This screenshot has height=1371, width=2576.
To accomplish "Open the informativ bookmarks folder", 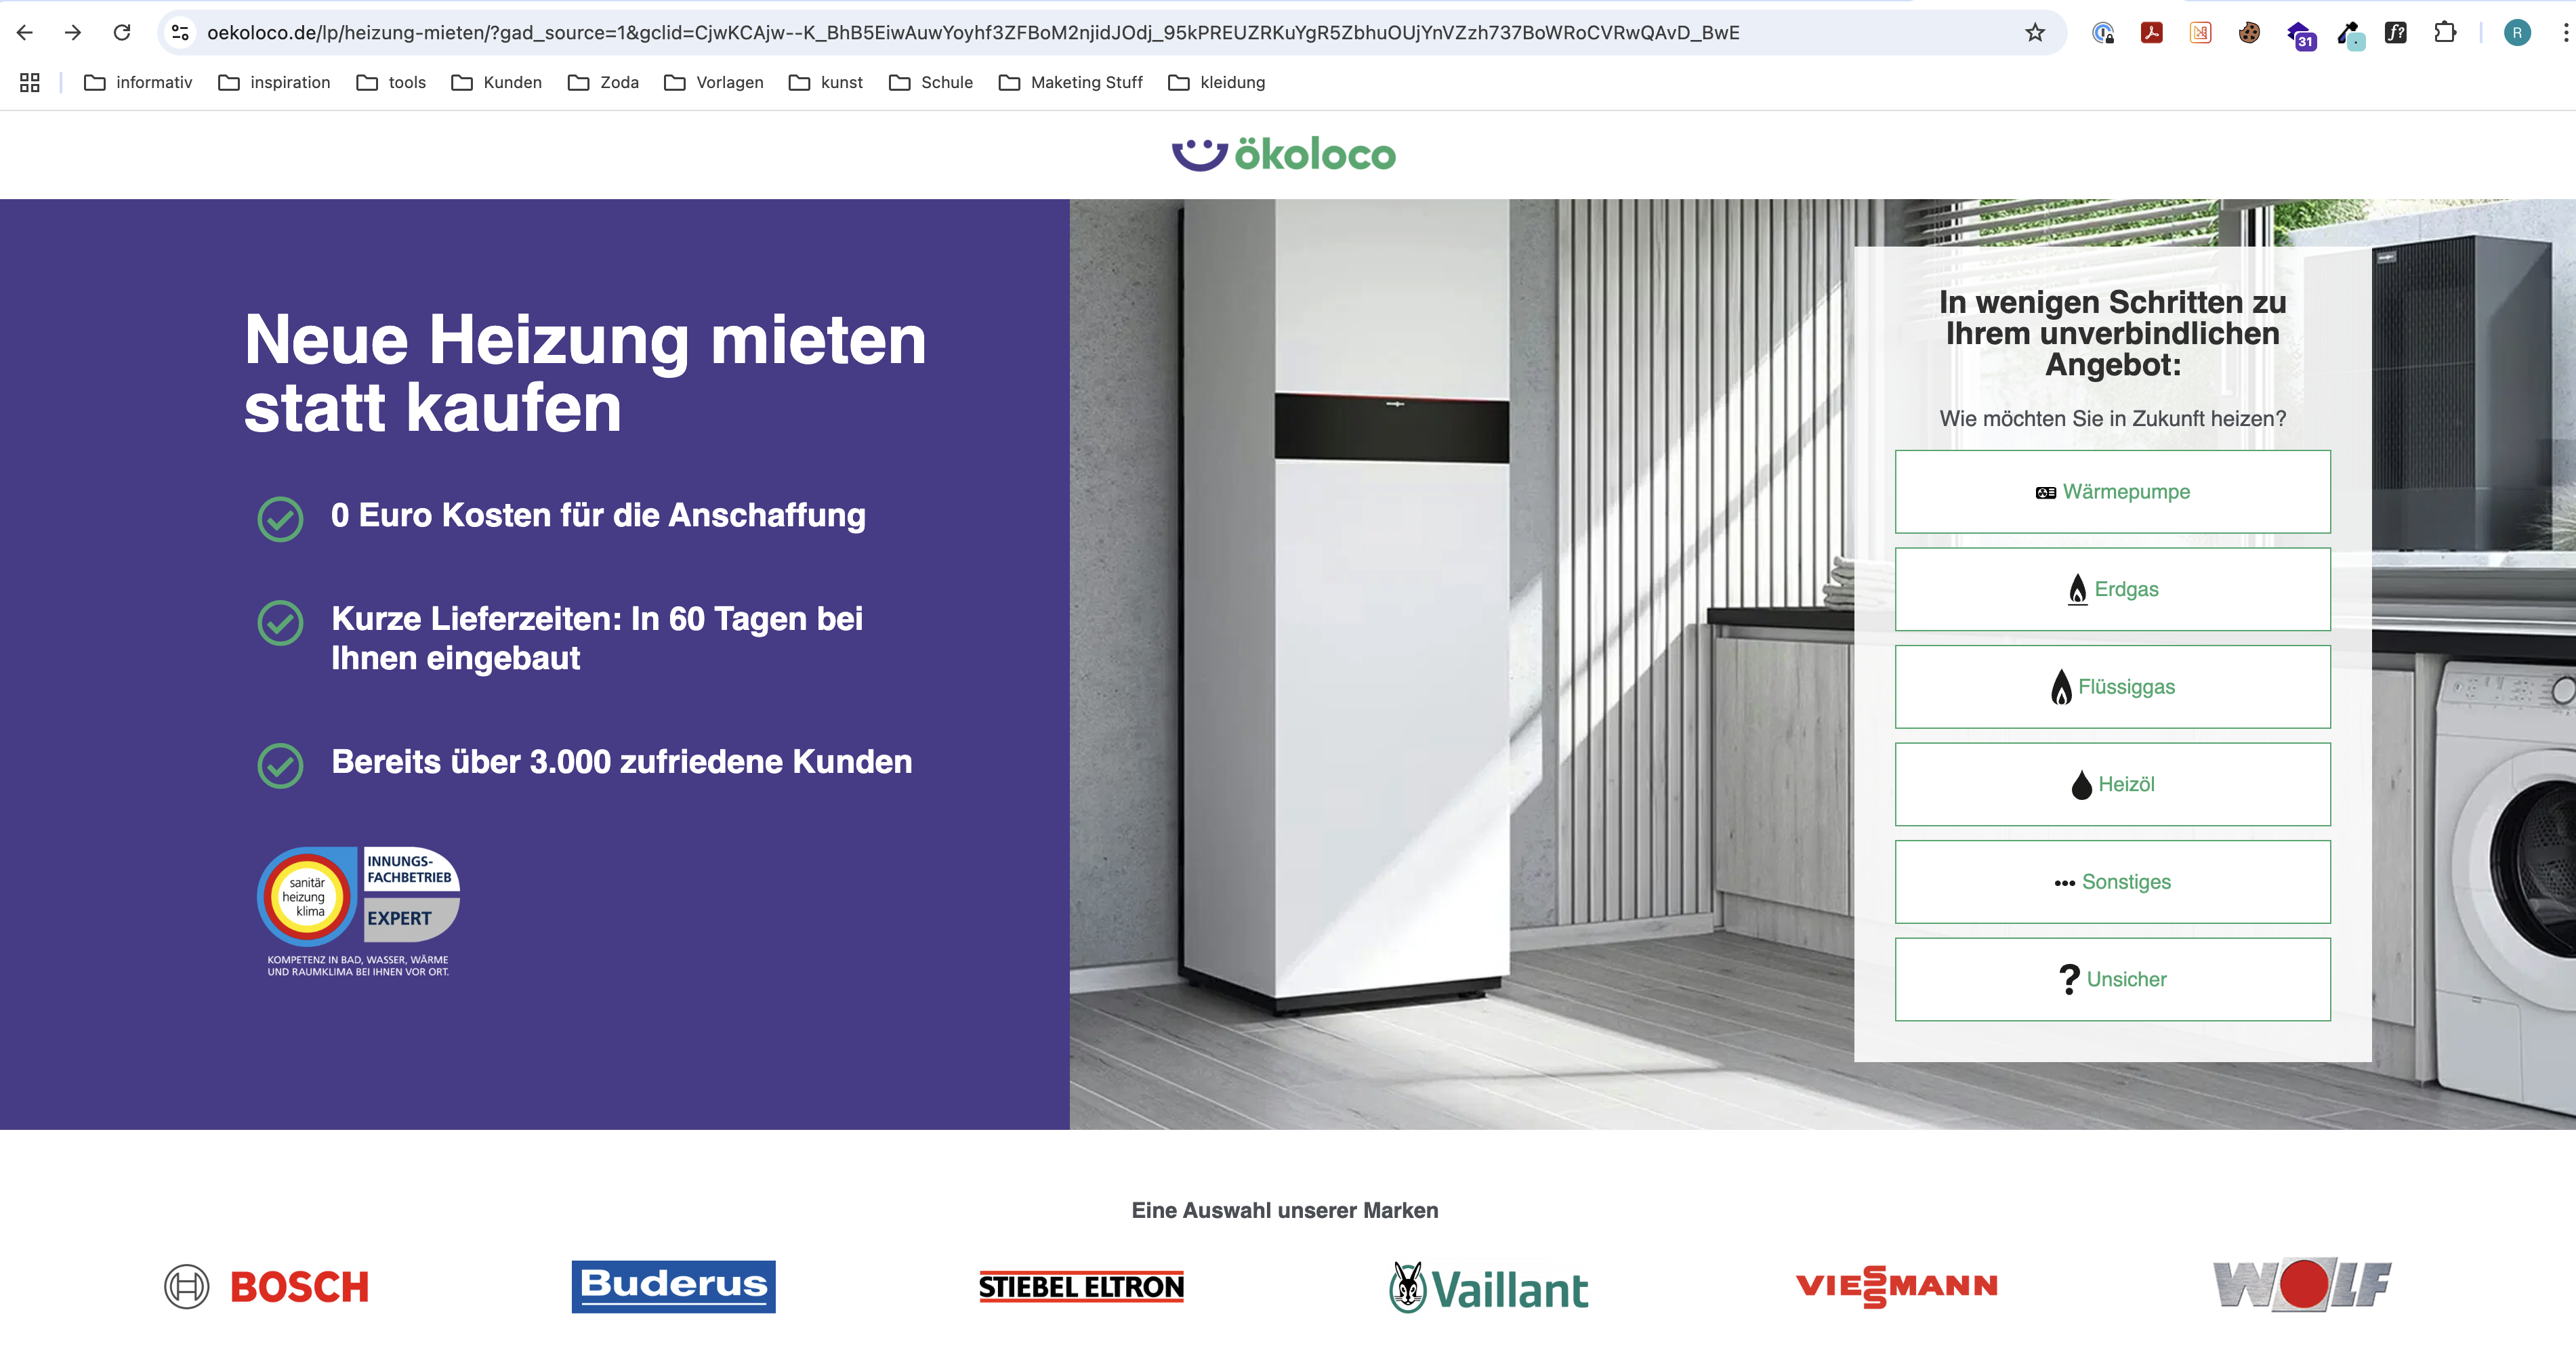I will tap(138, 82).
